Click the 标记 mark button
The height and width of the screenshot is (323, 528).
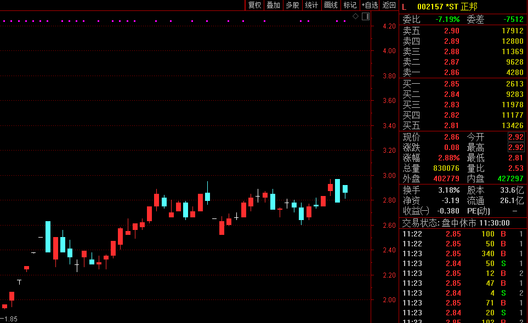tap(350, 5)
